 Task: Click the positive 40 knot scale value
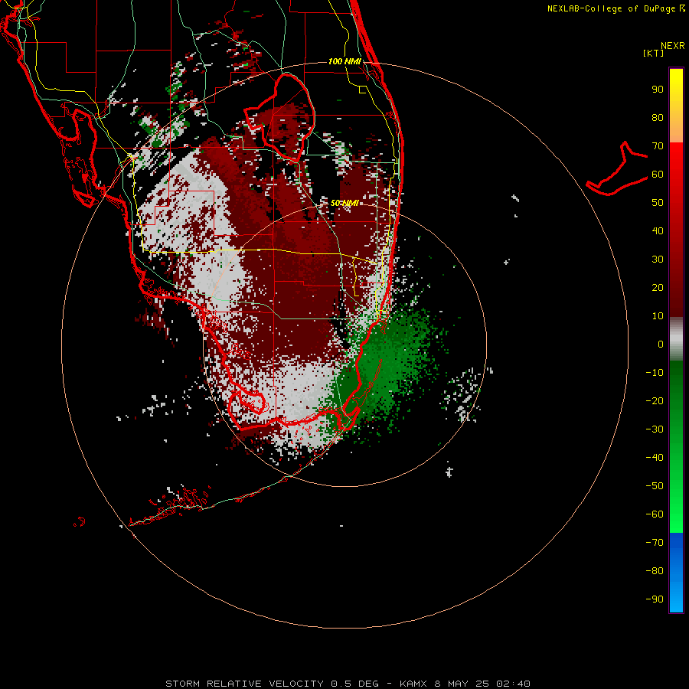click(x=658, y=230)
